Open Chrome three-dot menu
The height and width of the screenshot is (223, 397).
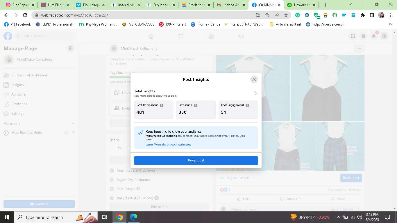[x=391, y=15]
